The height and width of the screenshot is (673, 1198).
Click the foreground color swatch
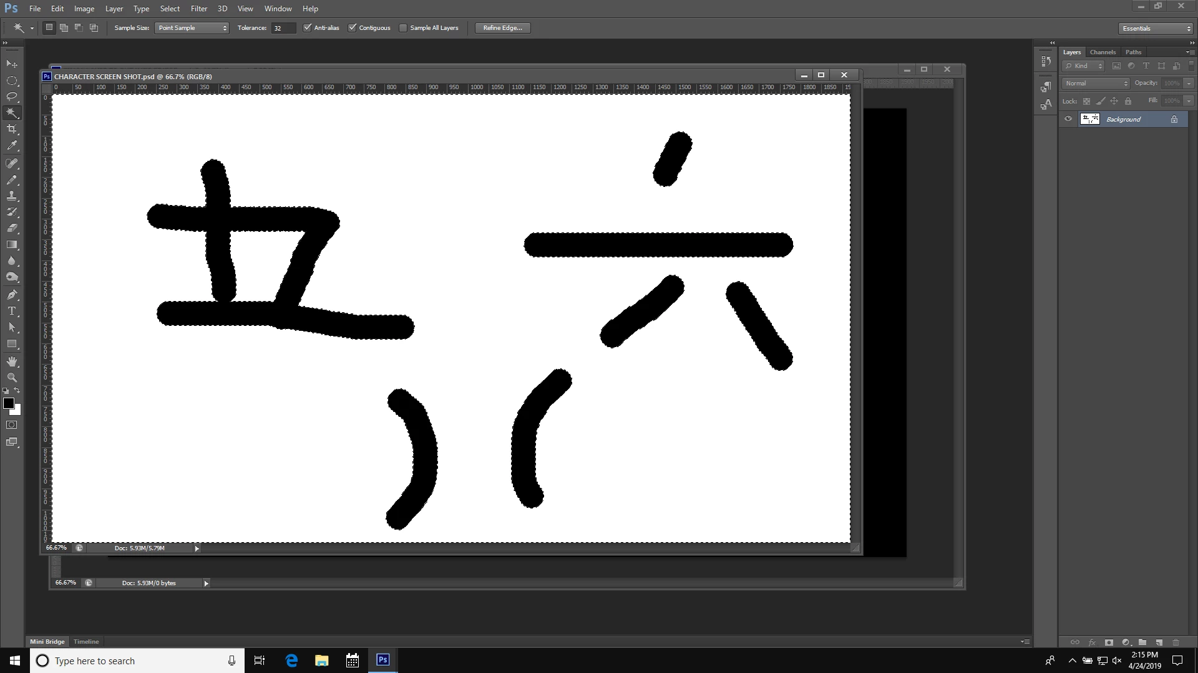pyautogui.click(x=9, y=403)
